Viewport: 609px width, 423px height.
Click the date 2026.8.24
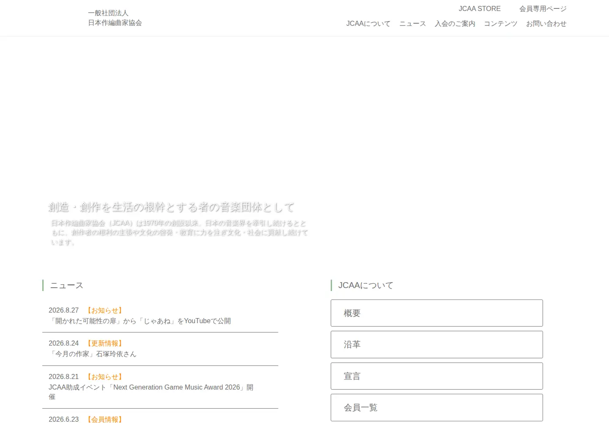pyautogui.click(x=64, y=343)
